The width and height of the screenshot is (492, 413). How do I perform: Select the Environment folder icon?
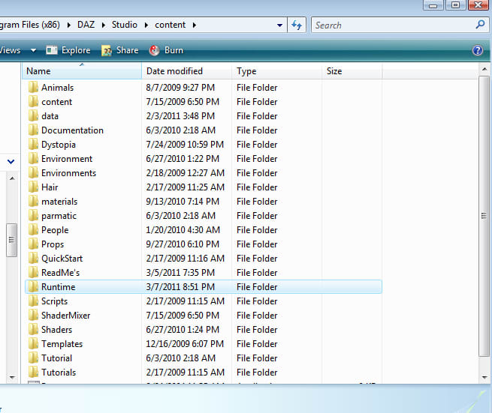click(33, 159)
